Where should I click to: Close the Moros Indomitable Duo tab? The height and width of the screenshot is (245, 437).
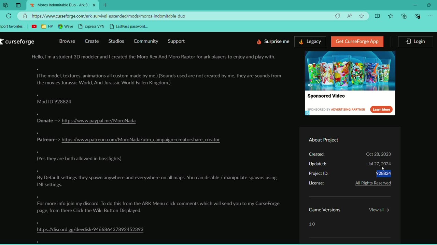(94, 5)
